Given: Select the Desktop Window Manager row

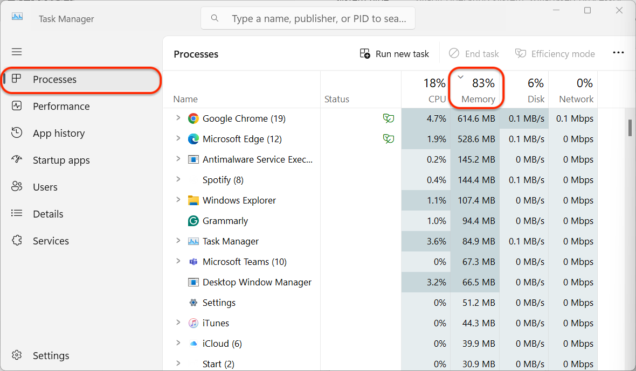Looking at the screenshot, I should coord(381,282).
